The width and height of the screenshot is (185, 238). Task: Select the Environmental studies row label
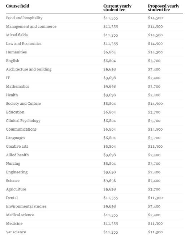coord(26,206)
